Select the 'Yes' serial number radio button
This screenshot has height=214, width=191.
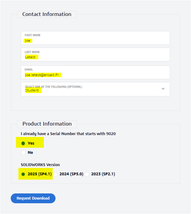(x=23, y=143)
